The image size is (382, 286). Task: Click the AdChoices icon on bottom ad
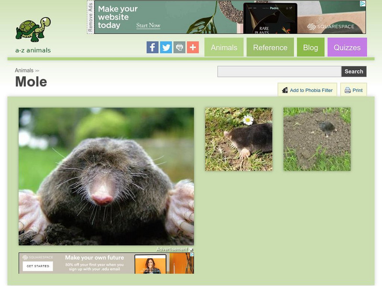click(x=192, y=255)
